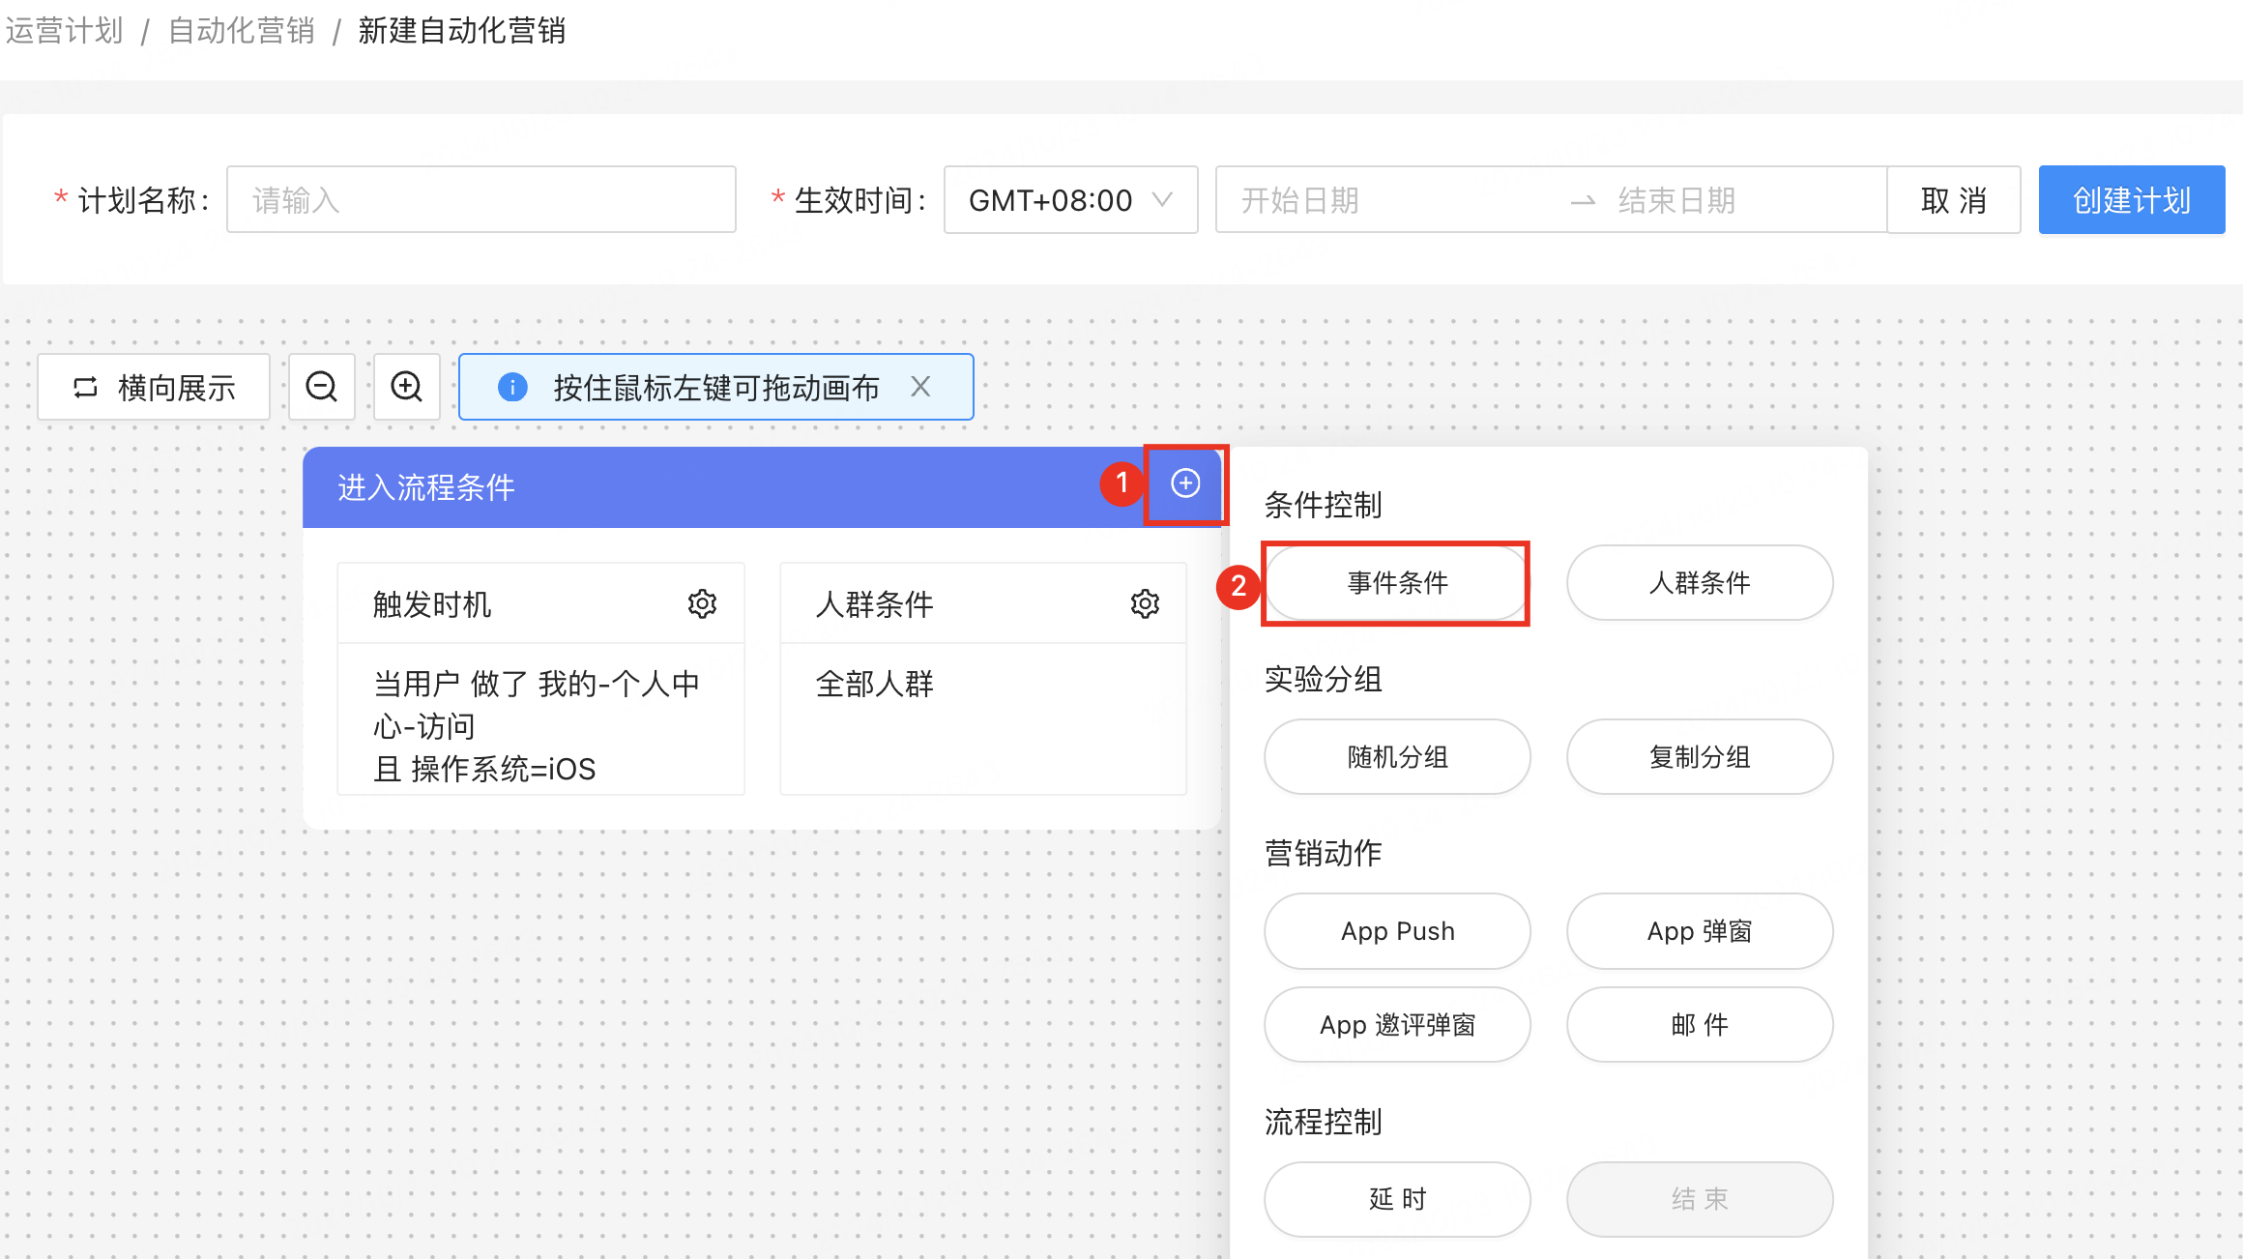Click the 进入流程条件 header title
Viewport: 2243px width, 1259px height.
click(x=425, y=487)
